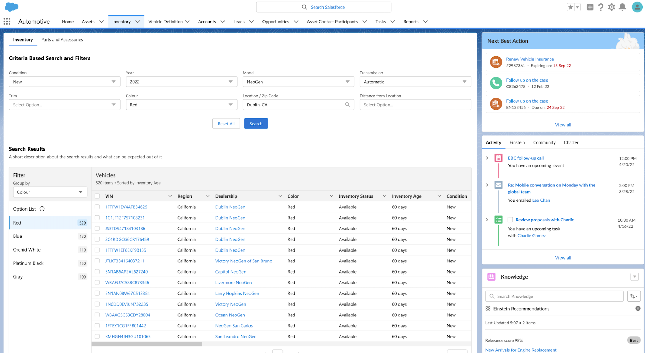This screenshot has height=353, width=645.
Task: Click View all under Next Best Action
Action: click(x=563, y=125)
